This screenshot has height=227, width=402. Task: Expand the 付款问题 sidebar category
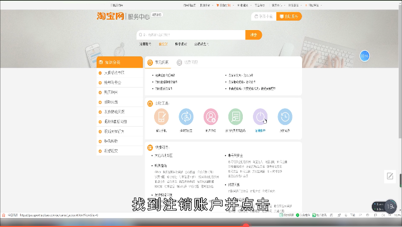pyautogui.click(x=100, y=102)
